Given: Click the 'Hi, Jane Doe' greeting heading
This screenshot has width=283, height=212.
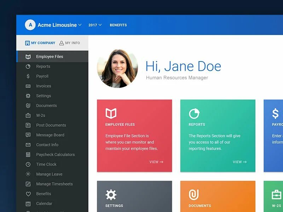Looking at the screenshot, I should point(183,66).
